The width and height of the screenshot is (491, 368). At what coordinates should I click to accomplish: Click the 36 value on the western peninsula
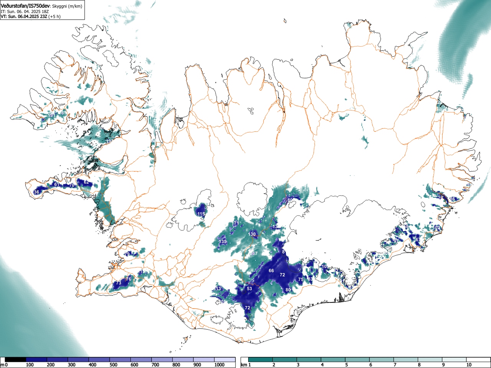(37, 192)
